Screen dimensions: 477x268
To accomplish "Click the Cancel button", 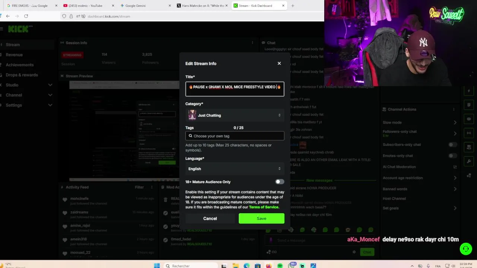I will click(210, 218).
